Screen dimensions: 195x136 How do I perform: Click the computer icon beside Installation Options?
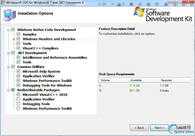(10, 15)
